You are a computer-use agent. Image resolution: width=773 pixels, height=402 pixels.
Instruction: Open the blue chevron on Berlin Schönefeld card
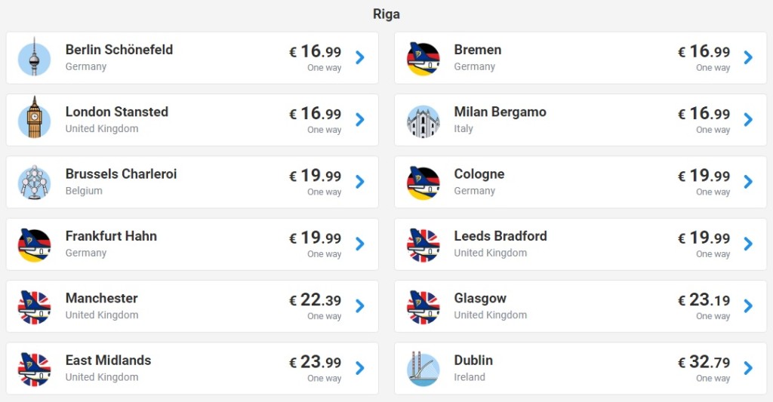(360, 57)
